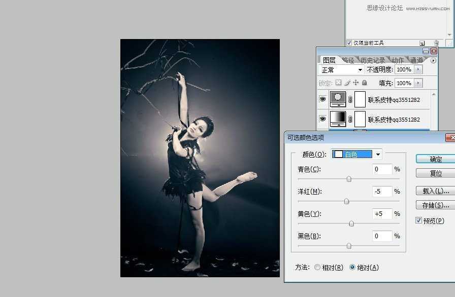Toggle the 预览 checkbox
The height and width of the screenshot is (297, 455).
tap(418, 220)
